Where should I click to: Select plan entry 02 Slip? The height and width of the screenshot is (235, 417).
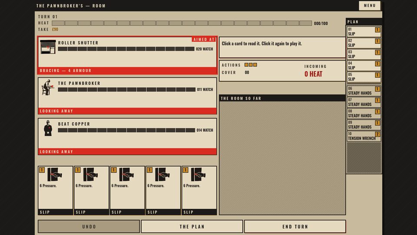tap(364, 43)
